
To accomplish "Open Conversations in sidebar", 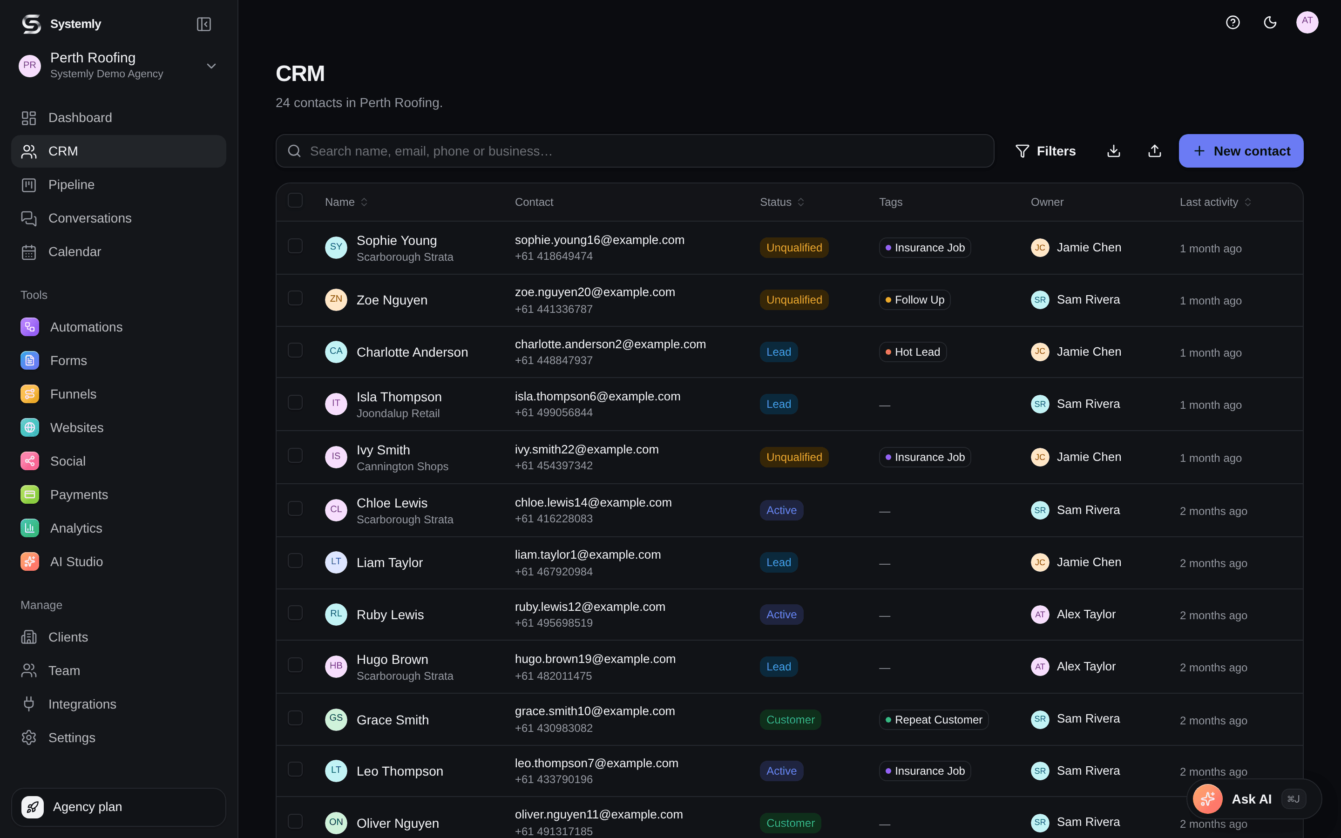I will point(119,218).
